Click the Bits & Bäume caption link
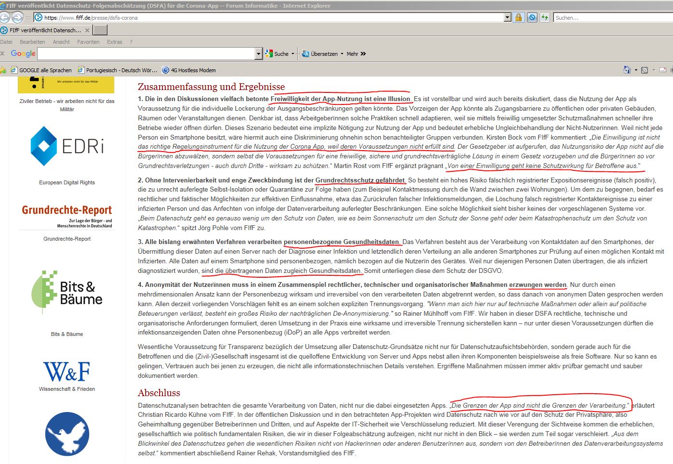Screen dimensions: 673x464 (x=67, y=334)
